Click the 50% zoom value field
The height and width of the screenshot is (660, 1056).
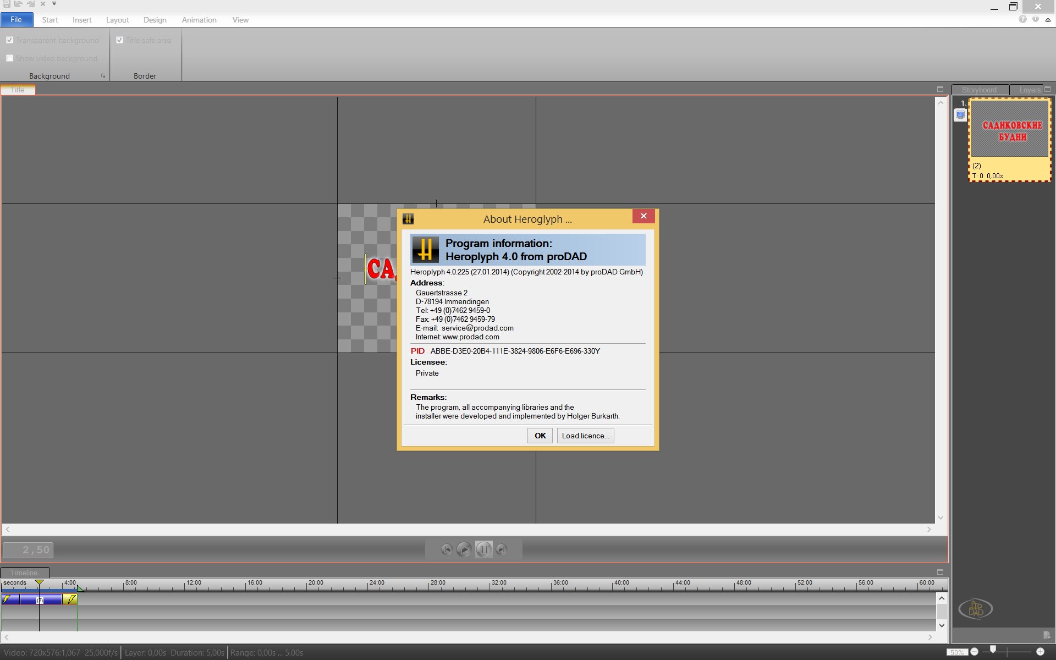(x=957, y=652)
